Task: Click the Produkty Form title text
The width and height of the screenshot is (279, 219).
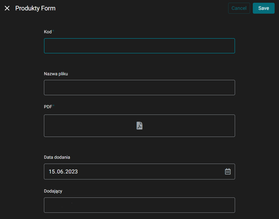Action: tap(35, 8)
